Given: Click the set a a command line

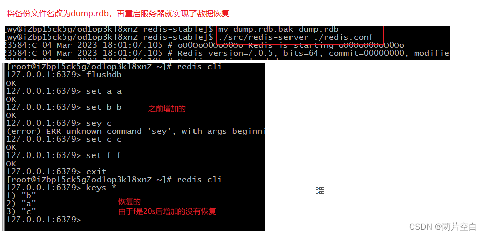Looking at the screenshot, I should pos(64,91).
